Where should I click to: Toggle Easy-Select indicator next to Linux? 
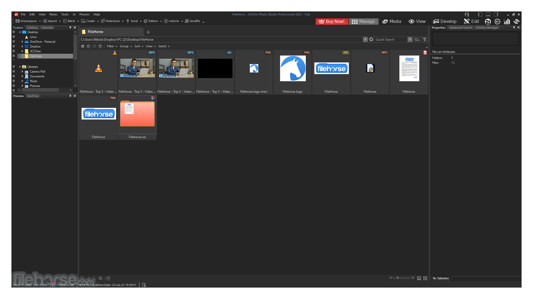click(x=14, y=37)
